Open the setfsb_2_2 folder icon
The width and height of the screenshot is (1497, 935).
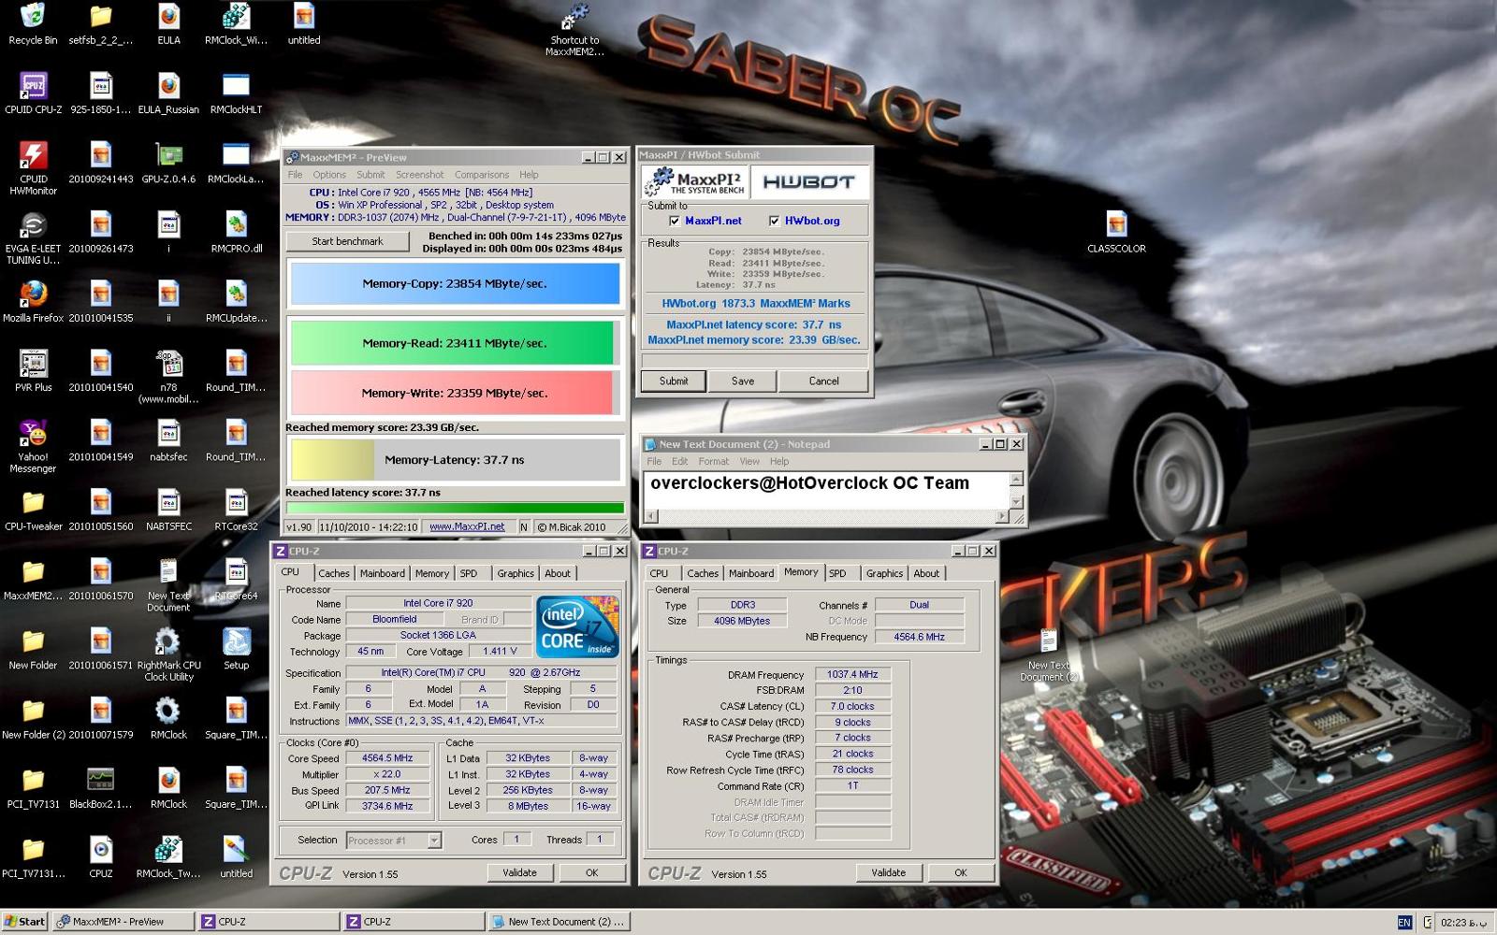click(100, 23)
